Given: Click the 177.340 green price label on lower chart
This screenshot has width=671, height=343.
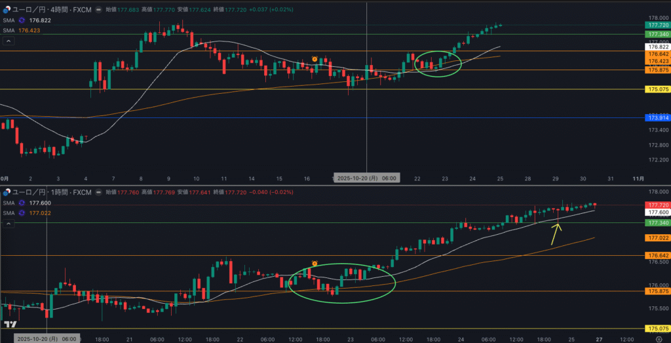Looking at the screenshot, I should [x=656, y=223].
